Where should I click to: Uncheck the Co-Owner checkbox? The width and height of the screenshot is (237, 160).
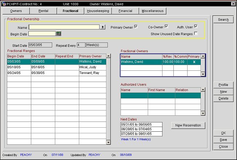166,26
